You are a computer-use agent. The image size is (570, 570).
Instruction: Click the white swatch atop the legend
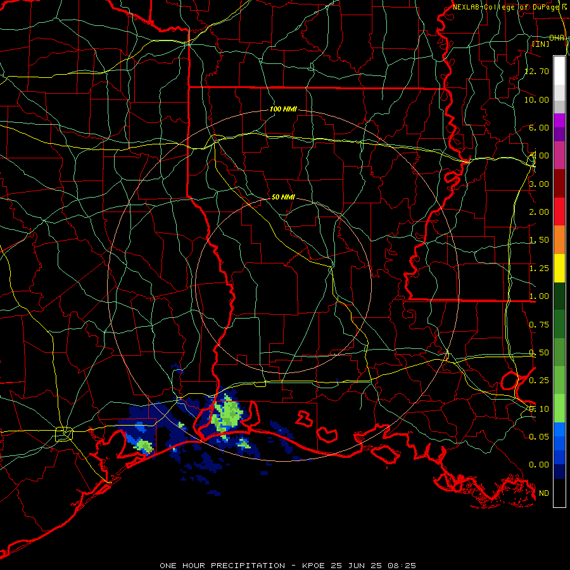click(x=559, y=71)
